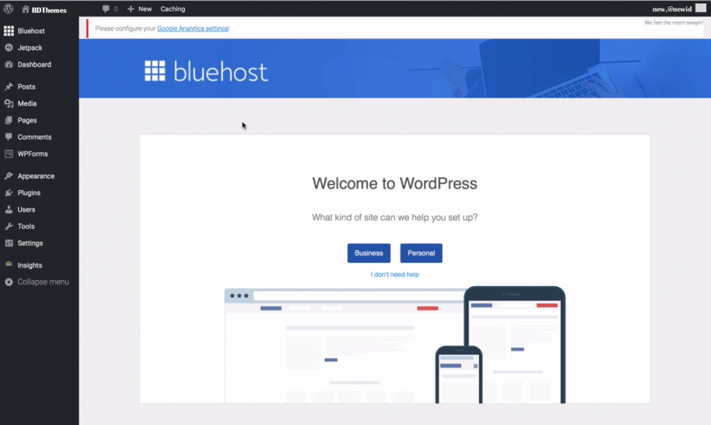Click the Dashboard gauge icon
This screenshot has height=425, width=711.
click(9, 65)
